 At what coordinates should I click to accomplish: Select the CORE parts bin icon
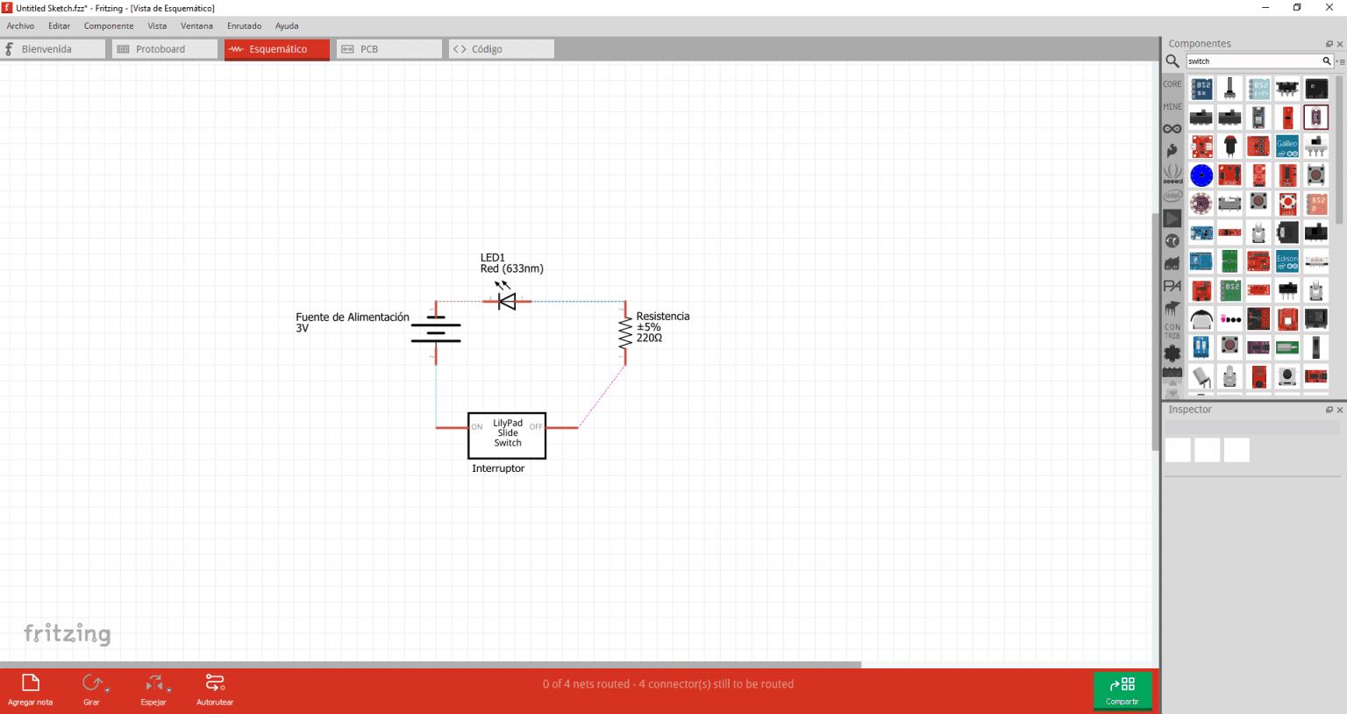pyautogui.click(x=1172, y=83)
